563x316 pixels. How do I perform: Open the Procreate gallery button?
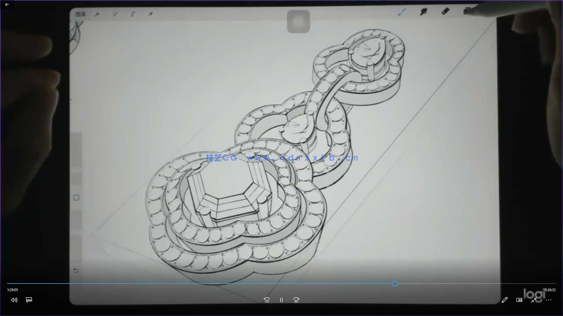(x=80, y=14)
